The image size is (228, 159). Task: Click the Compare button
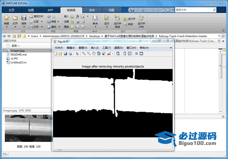[34, 22]
